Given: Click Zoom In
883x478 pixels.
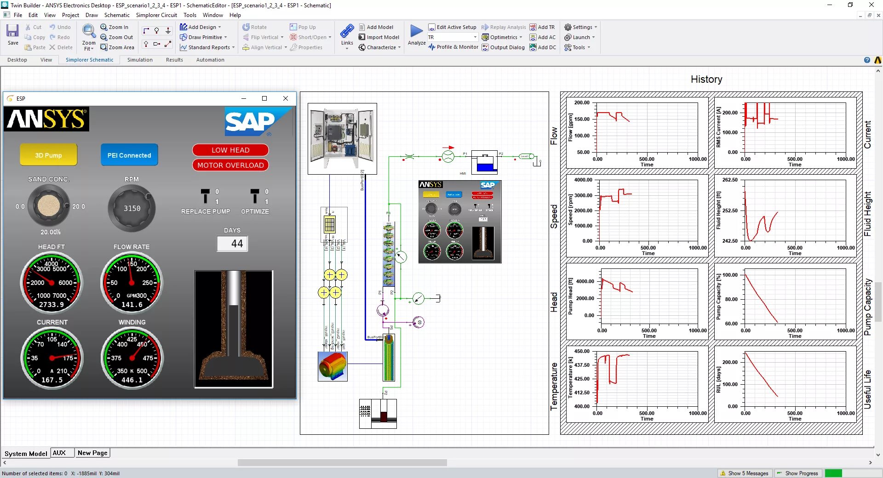Looking at the screenshot, I should tap(114, 27).
